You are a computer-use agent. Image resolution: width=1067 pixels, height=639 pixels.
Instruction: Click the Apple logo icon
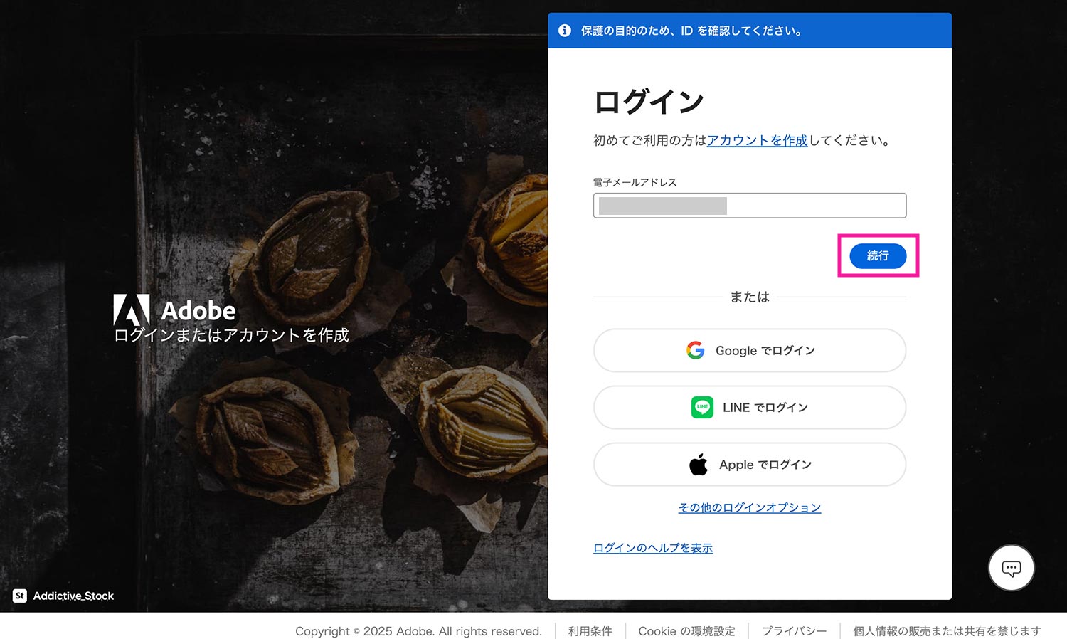pyautogui.click(x=699, y=463)
